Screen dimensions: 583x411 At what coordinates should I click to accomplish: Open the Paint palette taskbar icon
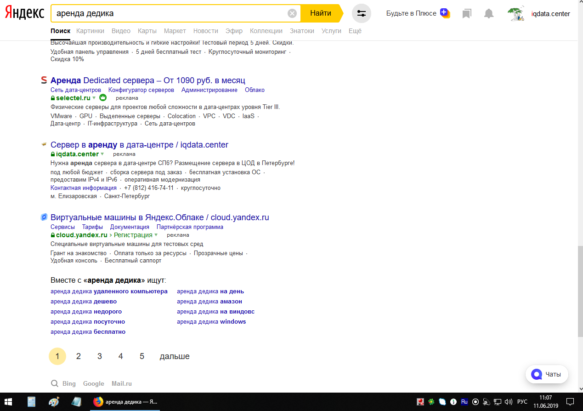(54, 402)
